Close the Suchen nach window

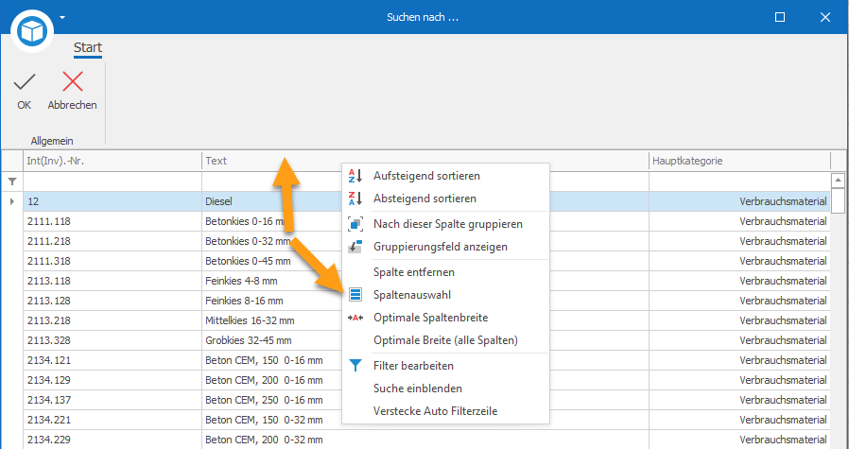tap(825, 17)
